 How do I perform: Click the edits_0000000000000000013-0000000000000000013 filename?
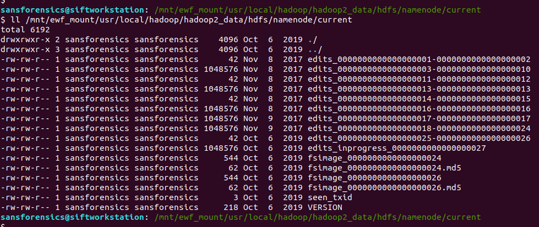[x=419, y=89]
